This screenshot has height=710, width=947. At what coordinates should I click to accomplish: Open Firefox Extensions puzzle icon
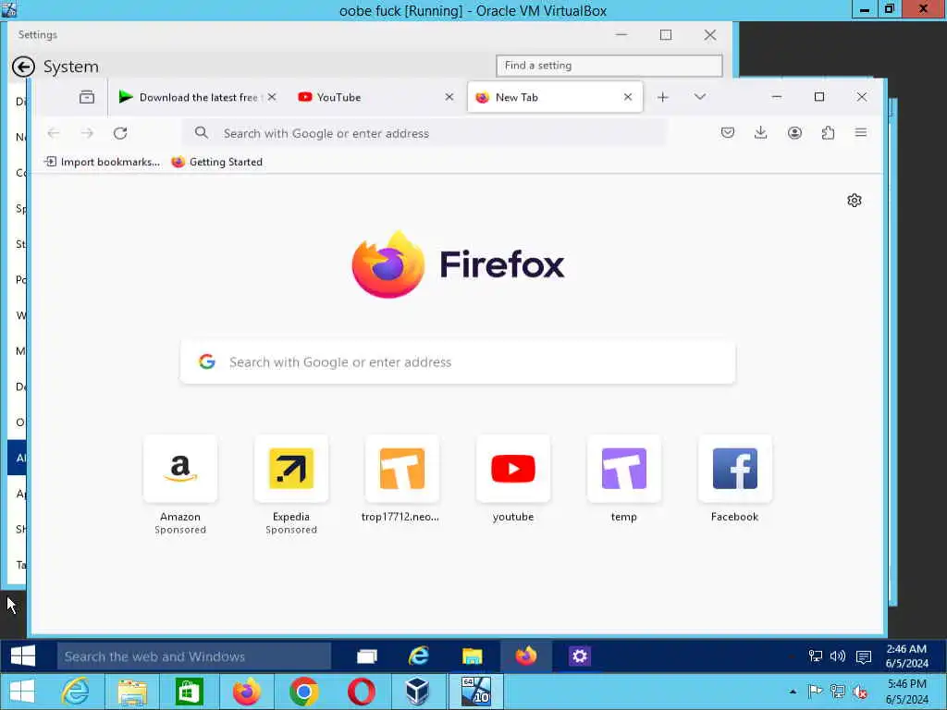coord(828,133)
